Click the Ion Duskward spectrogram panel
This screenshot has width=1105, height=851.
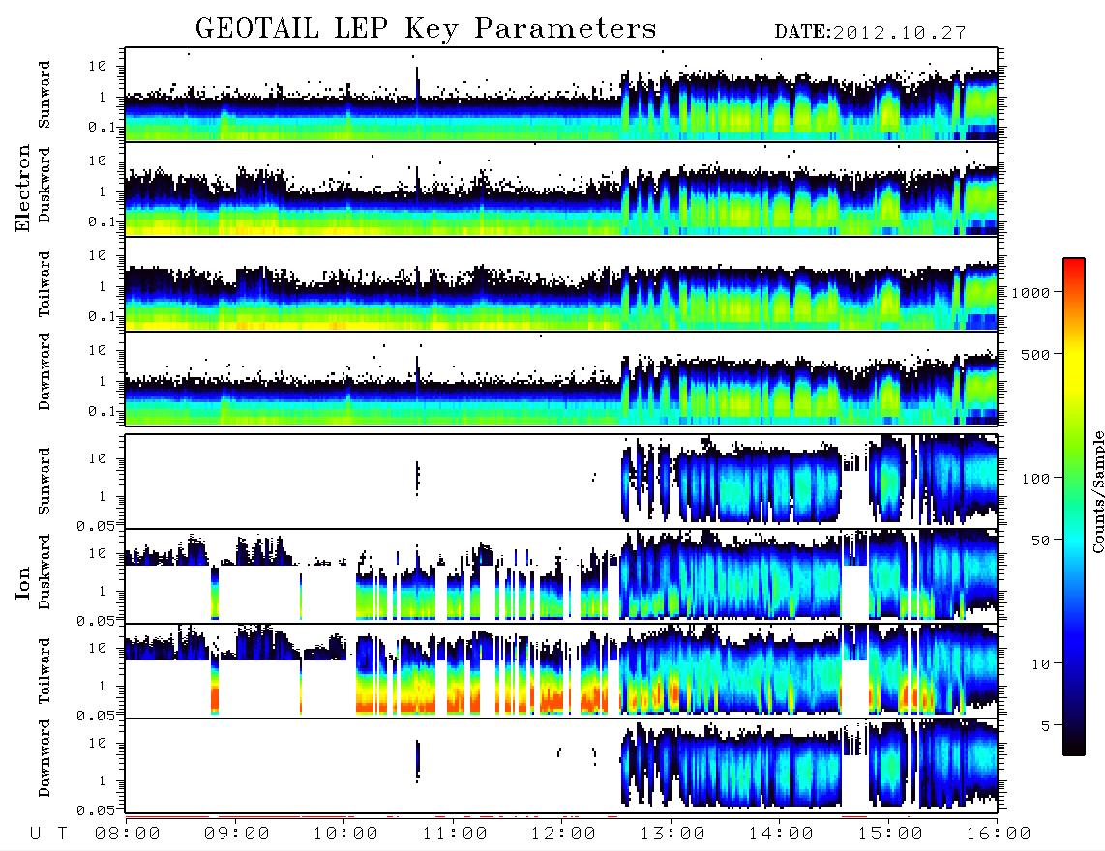561,575
